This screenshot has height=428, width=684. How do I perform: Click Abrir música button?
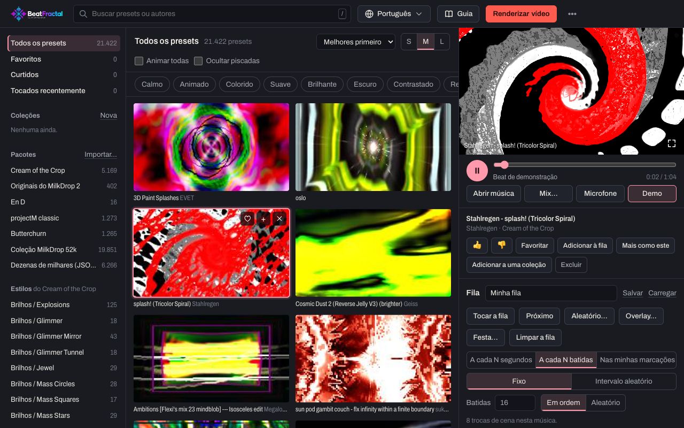click(493, 194)
